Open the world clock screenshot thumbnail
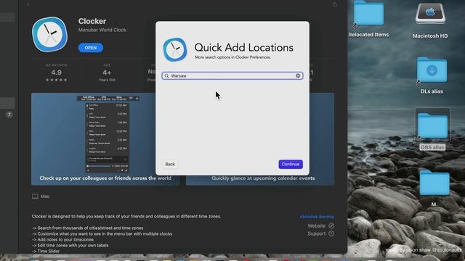The width and height of the screenshot is (465, 261). [x=105, y=139]
